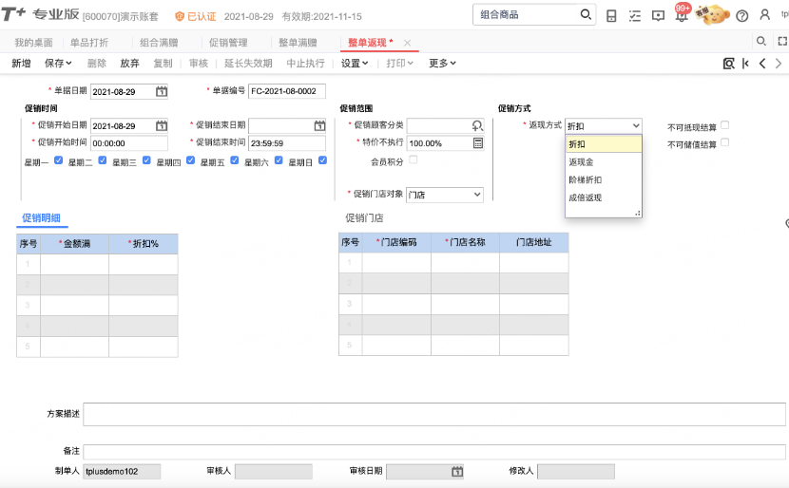Switch to 促销管理 tab
This screenshot has width=789, height=488.
tap(228, 43)
